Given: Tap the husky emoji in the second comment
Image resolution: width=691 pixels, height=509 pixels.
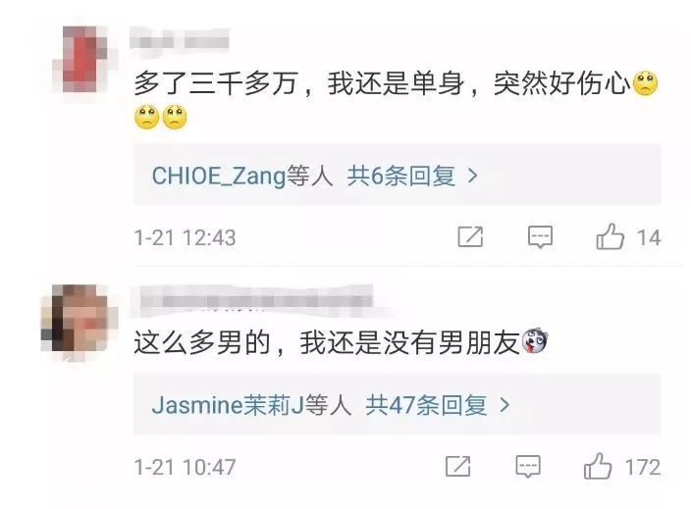Looking at the screenshot, I should coord(535,341).
